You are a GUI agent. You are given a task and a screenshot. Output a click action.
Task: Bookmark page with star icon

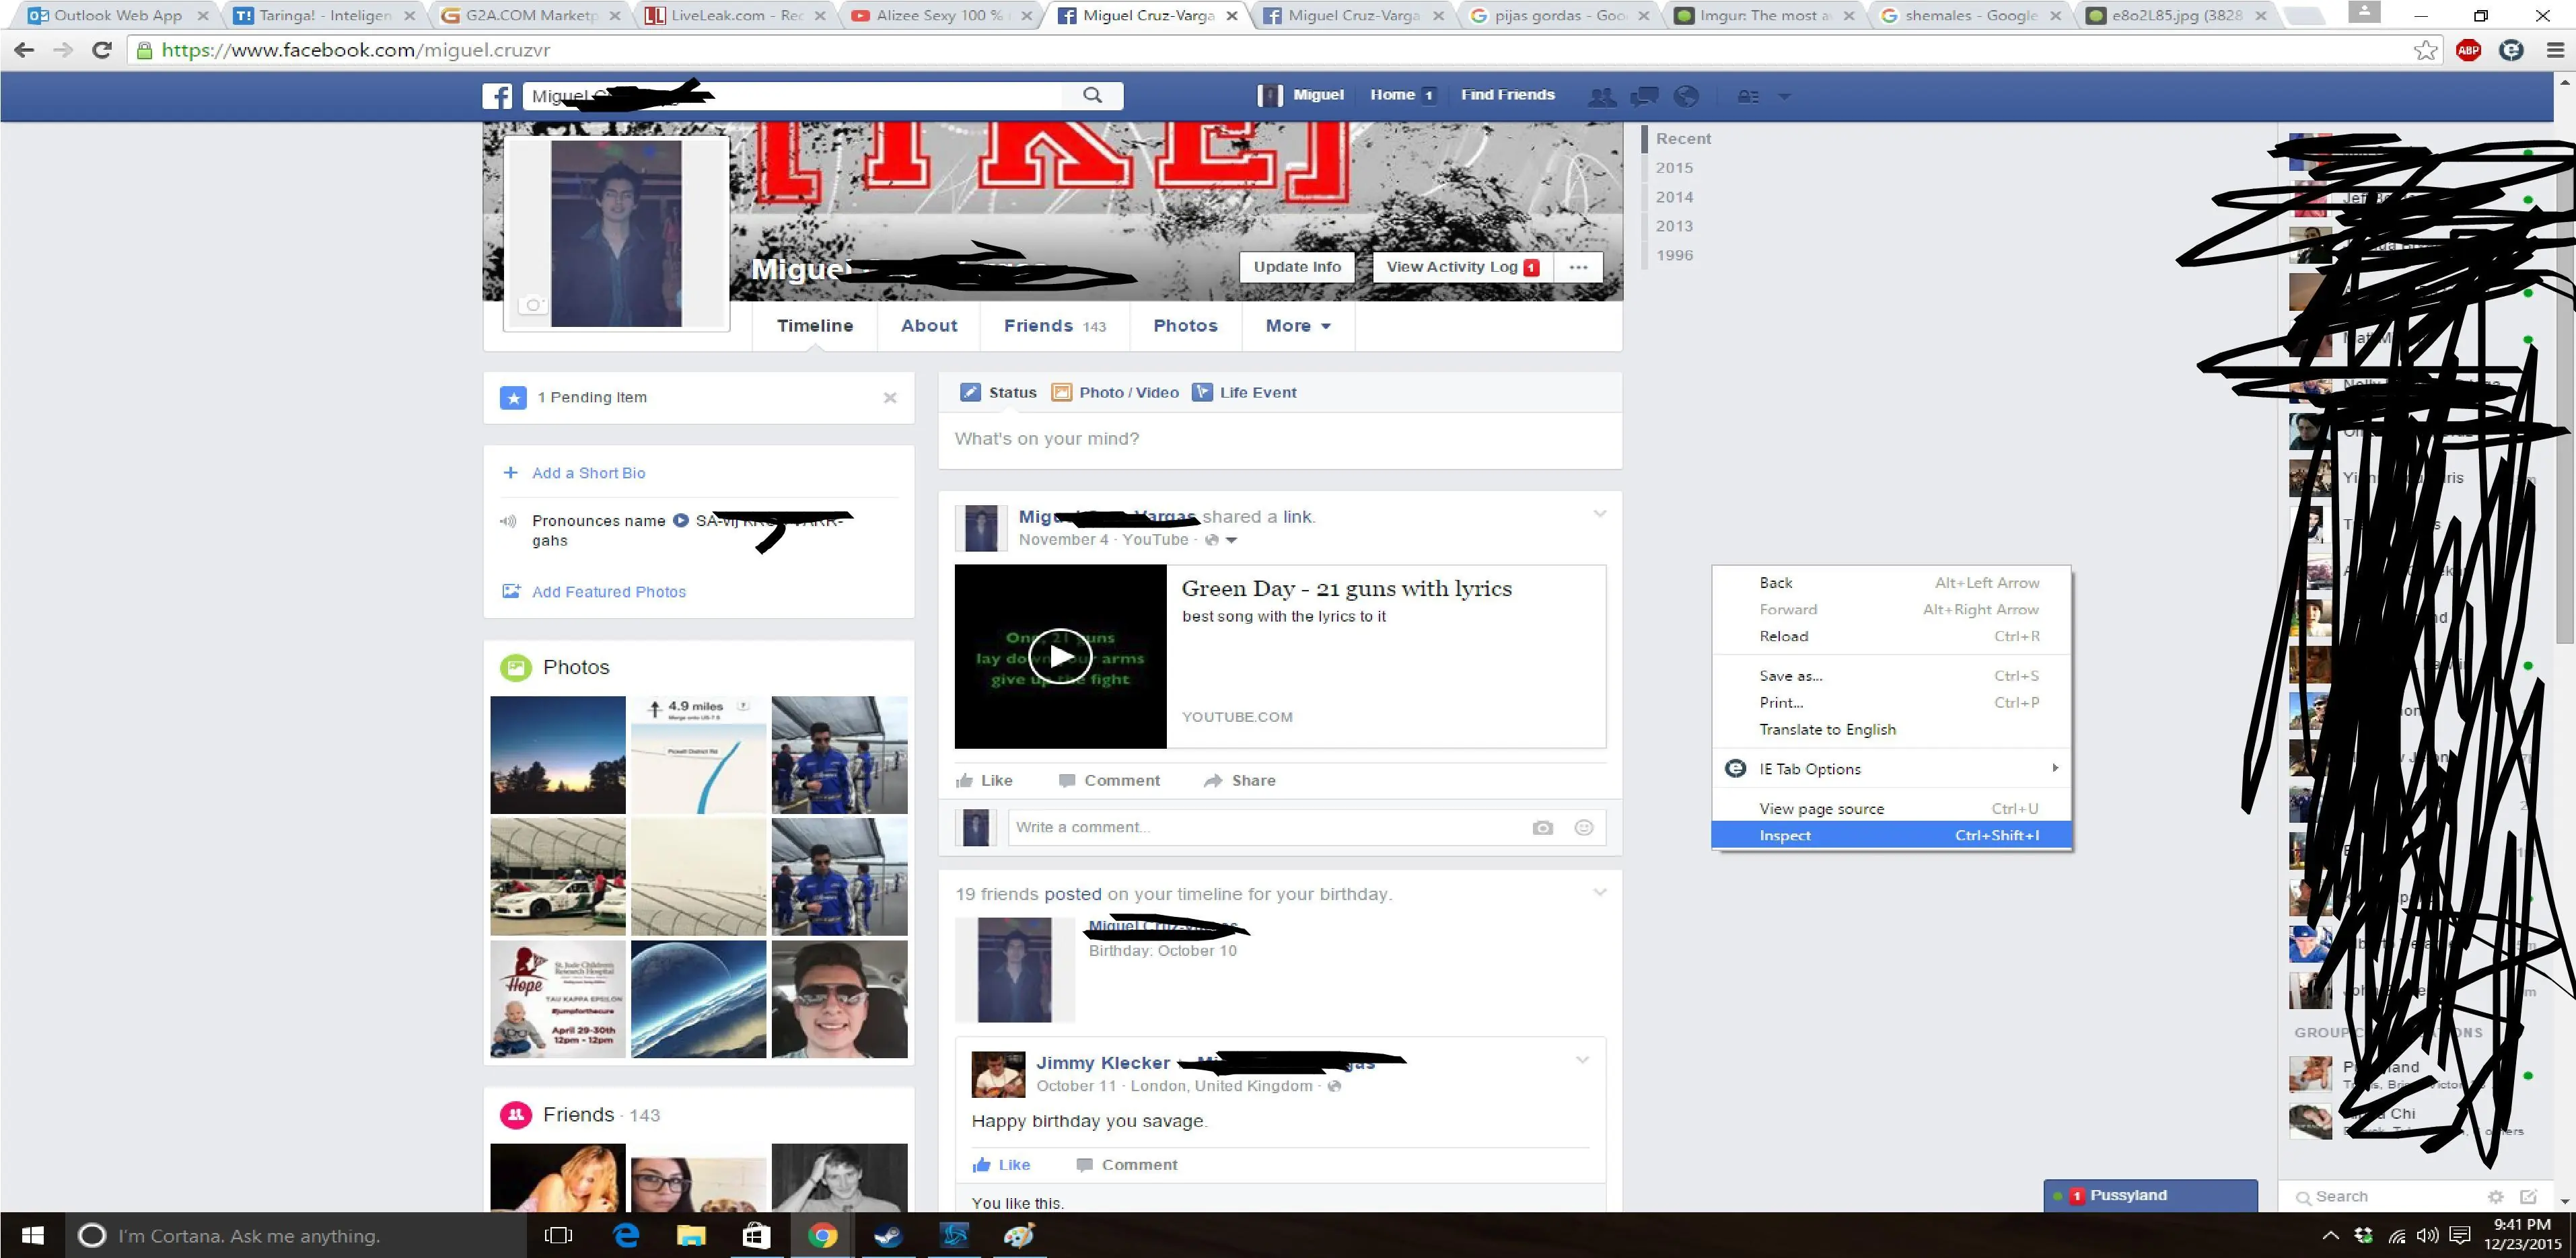pyautogui.click(x=2425, y=50)
